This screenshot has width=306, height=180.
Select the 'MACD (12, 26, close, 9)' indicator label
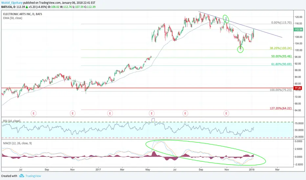pos(17,143)
